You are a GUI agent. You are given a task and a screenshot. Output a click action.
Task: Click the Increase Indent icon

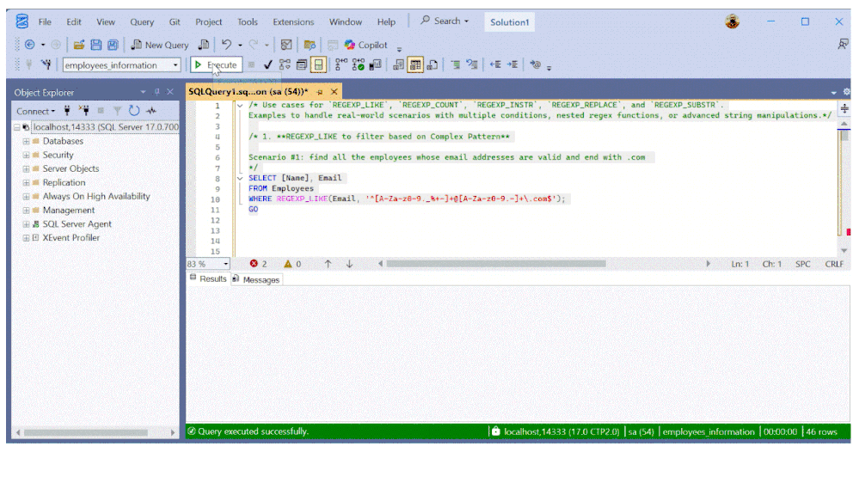tap(512, 64)
